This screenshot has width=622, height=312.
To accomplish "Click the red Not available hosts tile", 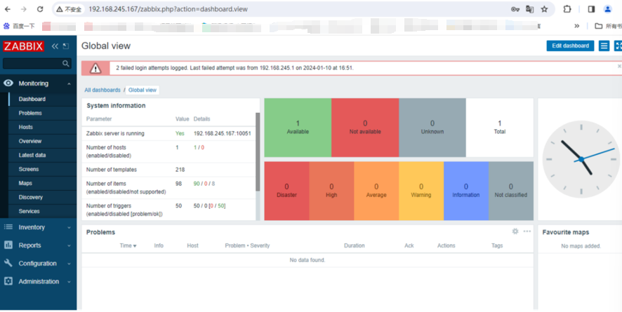I will 365,128.
